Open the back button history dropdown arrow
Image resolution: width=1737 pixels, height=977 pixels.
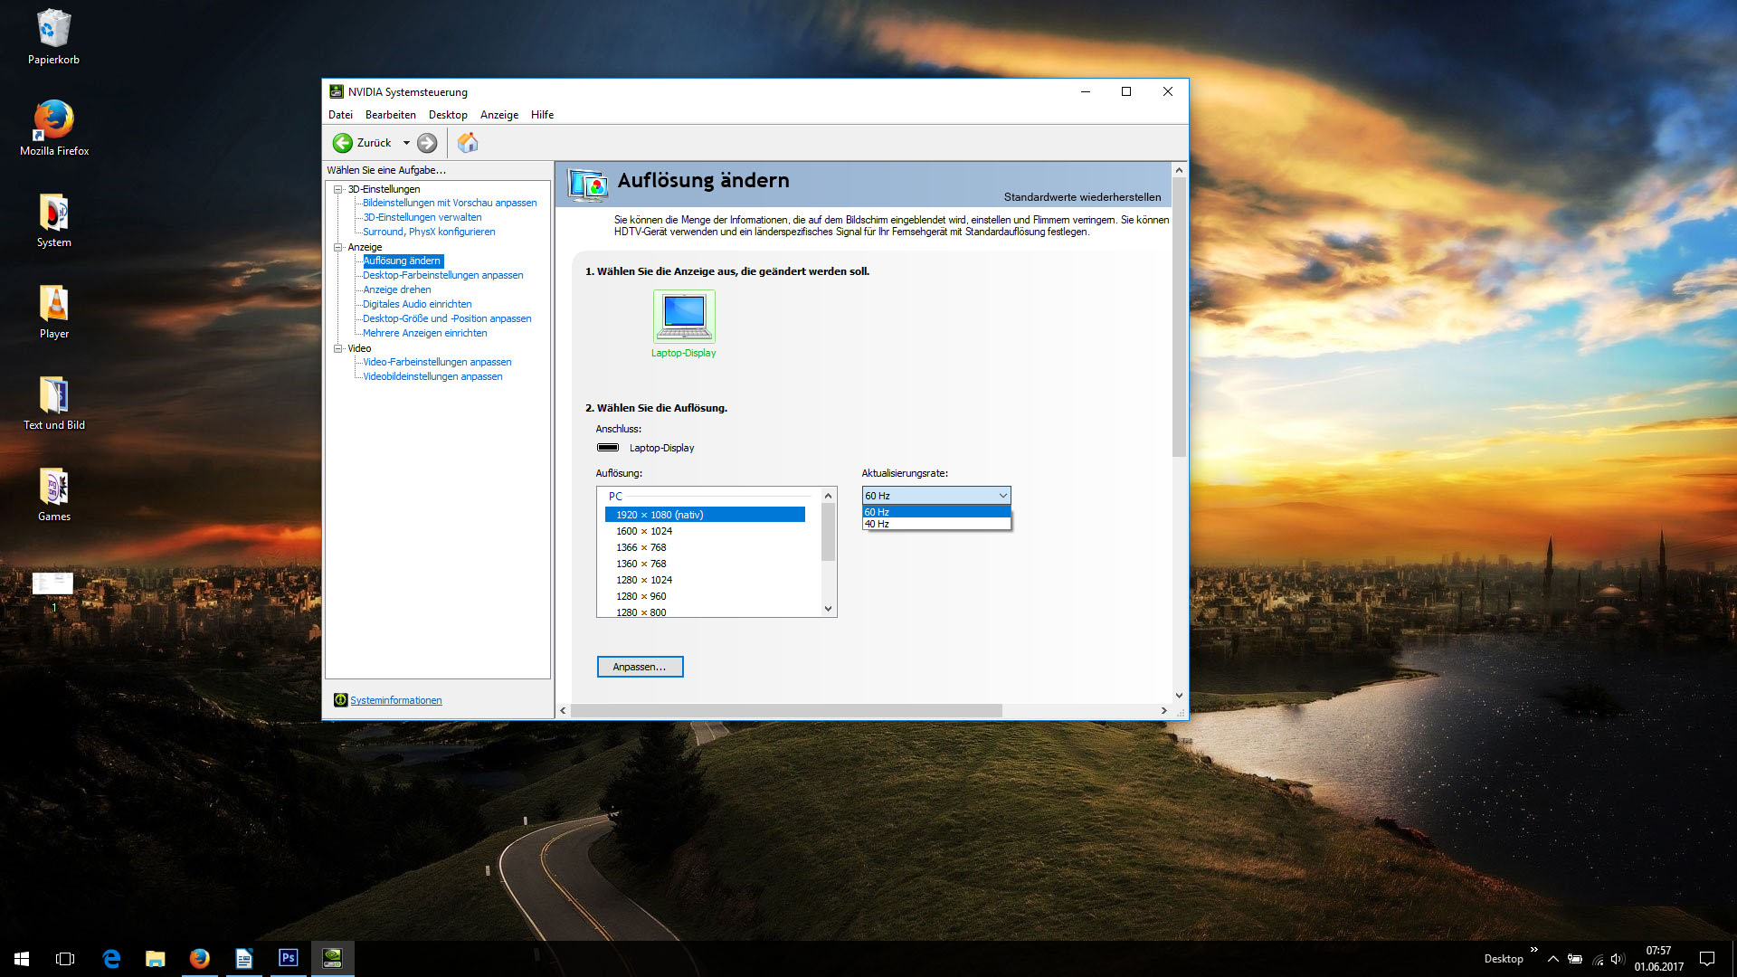coord(406,143)
